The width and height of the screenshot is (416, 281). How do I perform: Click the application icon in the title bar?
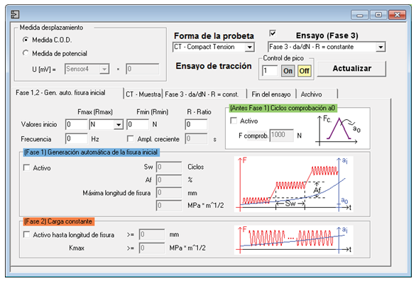[x=15, y=14]
